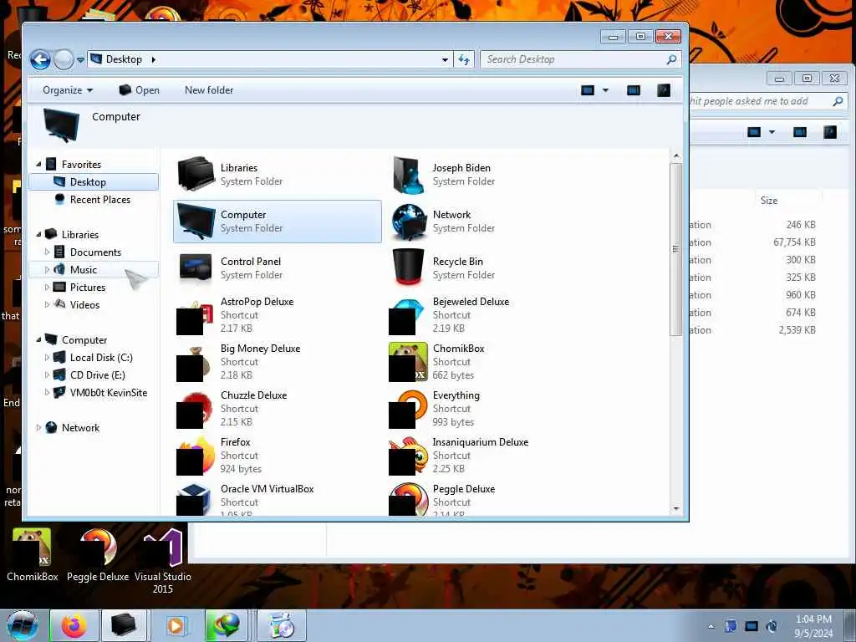Open the Control Panel icon
The height and width of the screenshot is (642, 856).
[x=196, y=268]
